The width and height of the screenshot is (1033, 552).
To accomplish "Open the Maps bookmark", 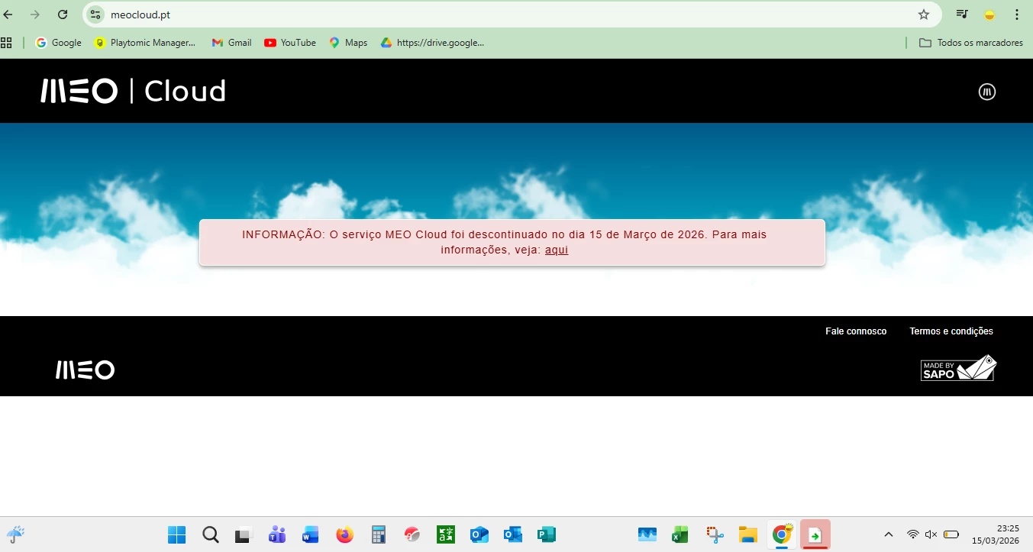I will (x=349, y=43).
